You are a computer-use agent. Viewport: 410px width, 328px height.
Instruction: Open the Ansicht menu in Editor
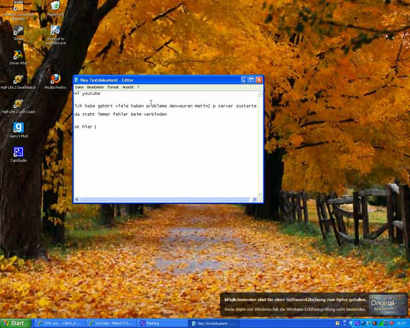click(x=128, y=87)
